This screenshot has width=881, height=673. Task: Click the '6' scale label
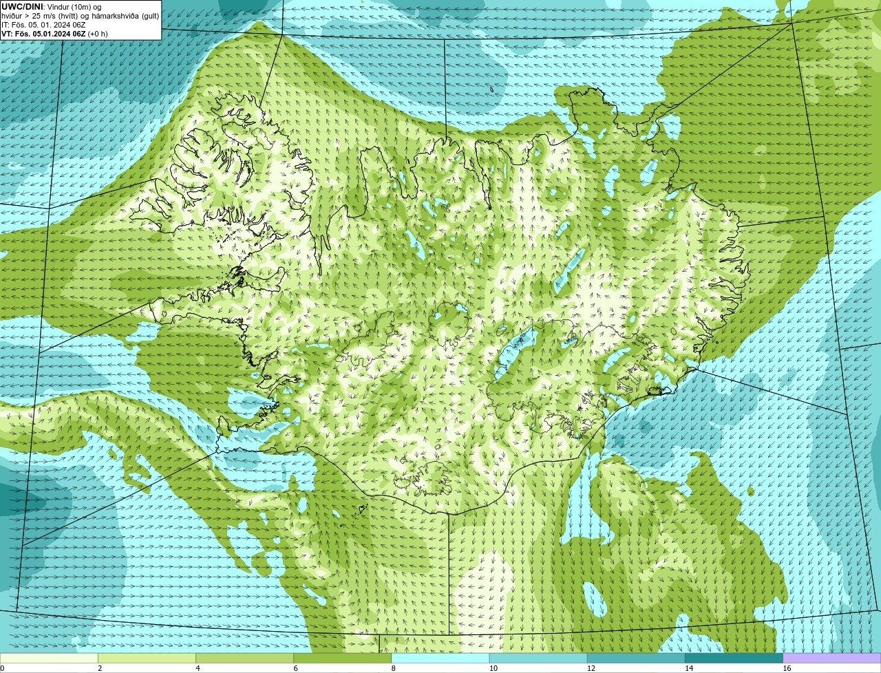point(295,668)
